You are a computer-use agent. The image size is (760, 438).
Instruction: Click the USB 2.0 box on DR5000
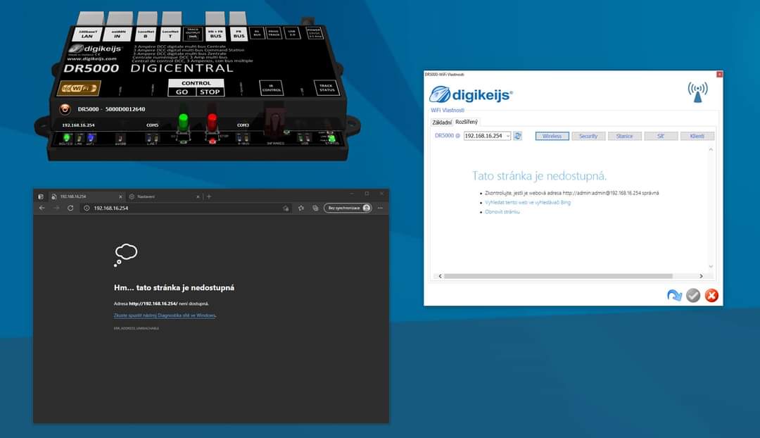click(x=292, y=32)
